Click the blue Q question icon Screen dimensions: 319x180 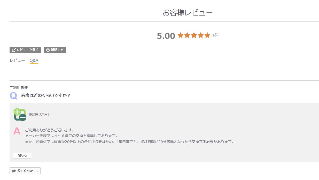tap(13, 96)
